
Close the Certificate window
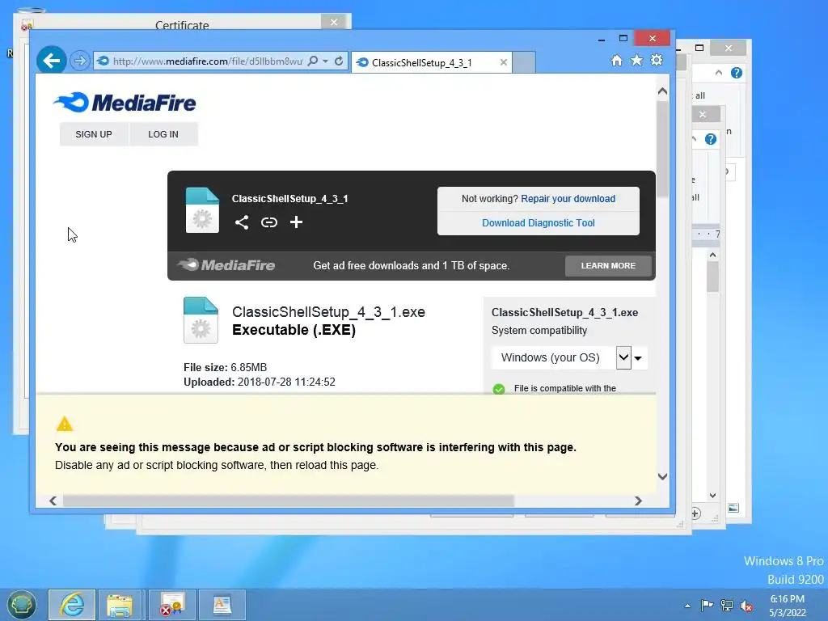tap(334, 22)
